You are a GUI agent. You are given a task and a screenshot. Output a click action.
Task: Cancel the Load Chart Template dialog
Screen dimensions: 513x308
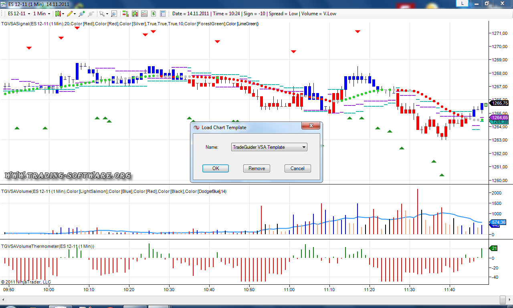[x=297, y=168]
